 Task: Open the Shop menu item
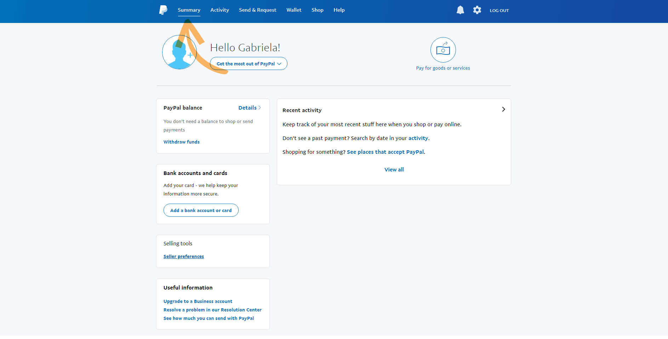(317, 10)
